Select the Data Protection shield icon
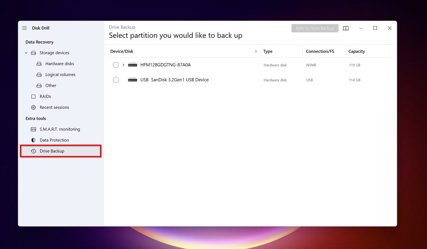This screenshot has height=249, width=427. 33,140
